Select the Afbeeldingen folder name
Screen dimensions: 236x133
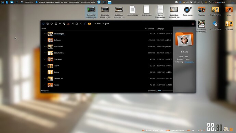(59, 34)
